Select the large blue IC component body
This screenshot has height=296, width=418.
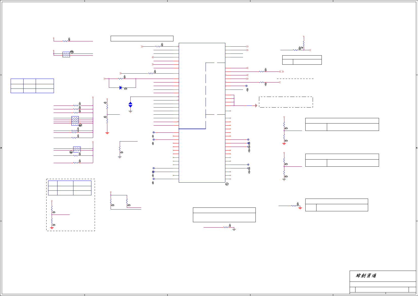point(202,113)
